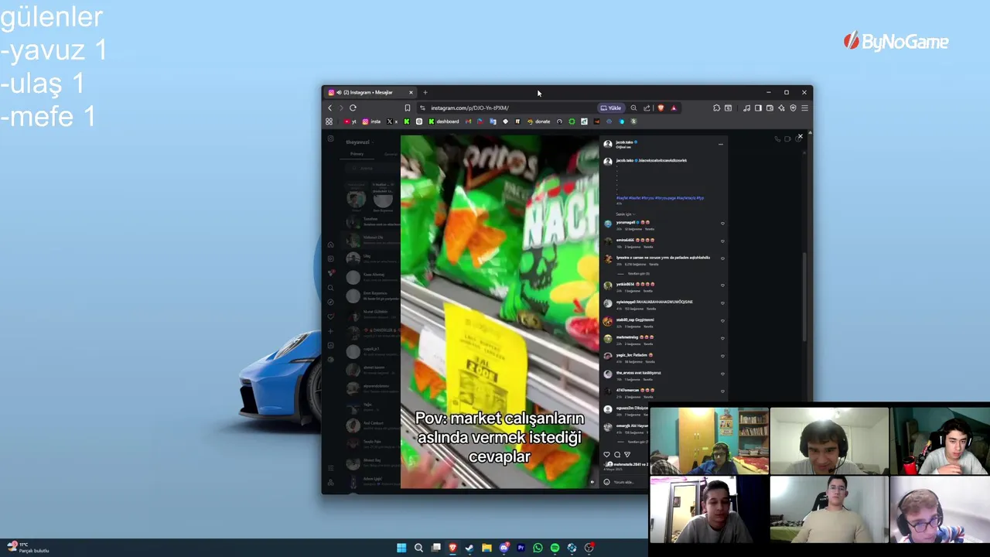This screenshot has height=557, width=990.
Task: Bookmark the current page
Action: pos(408,108)
